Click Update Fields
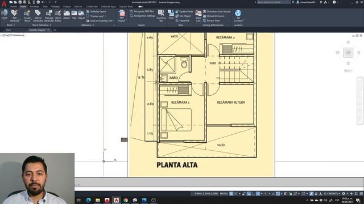The image size is (364, 204). [x=184, y=11]
